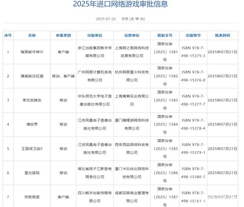Click operator 成都实娱商业管理有限公司
Viewport: 244px width, 207px height.
pos(132,197)
